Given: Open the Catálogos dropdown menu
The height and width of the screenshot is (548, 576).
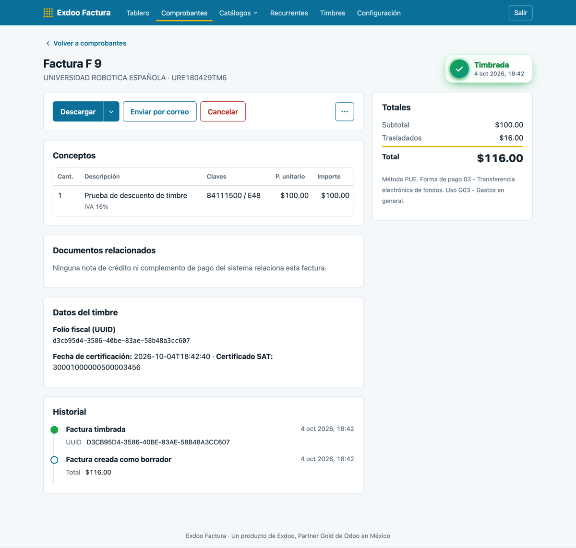Looking at the screenshot, I should [239, 13].
